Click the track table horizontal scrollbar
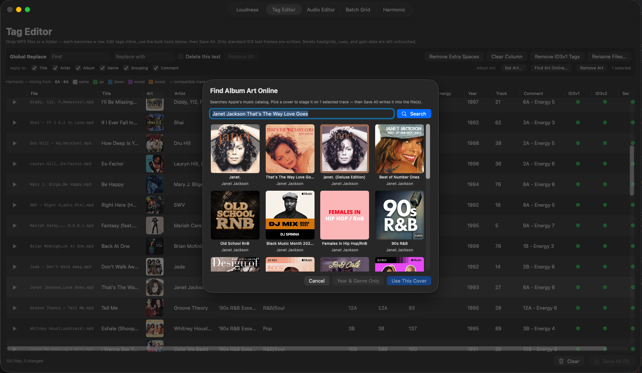This screenshot has height=373, width=642. [307, 349]
